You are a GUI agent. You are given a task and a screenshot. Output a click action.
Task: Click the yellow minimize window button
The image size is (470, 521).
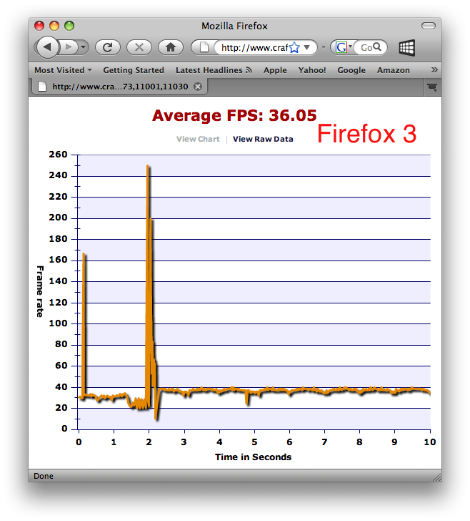(x=54, y=26)
